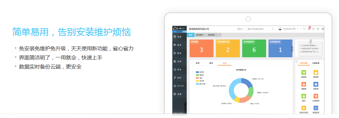Toggle the 服装仓 legend entry
This screenshot has height=118, width=339.
pyautogui.click(x=200, y=75)
